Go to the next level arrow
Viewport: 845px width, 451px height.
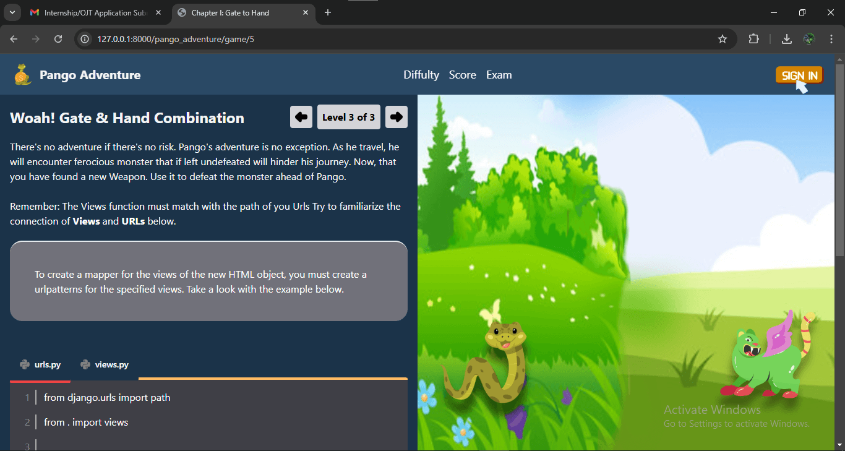coord(397,117)
